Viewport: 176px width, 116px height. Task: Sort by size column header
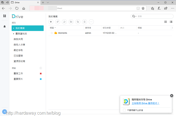pos(128,28)
